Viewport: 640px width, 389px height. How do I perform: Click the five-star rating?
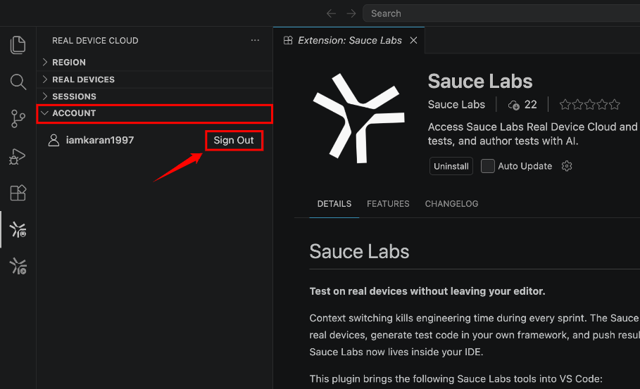click(589, 105)
